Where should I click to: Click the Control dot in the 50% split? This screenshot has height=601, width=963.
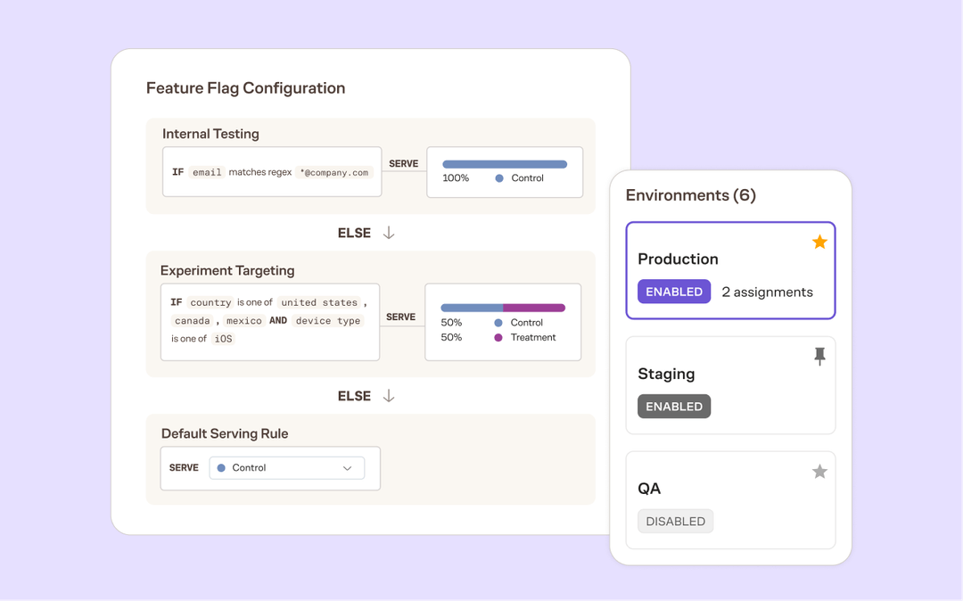(x=498, y=323)
